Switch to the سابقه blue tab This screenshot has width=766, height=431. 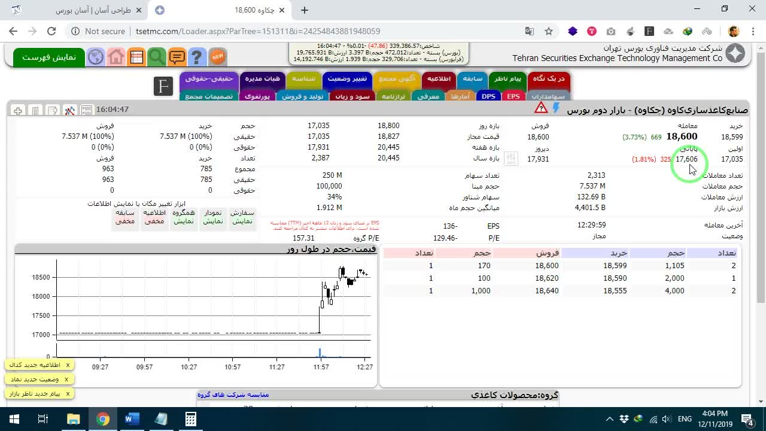tap(473, 78)
